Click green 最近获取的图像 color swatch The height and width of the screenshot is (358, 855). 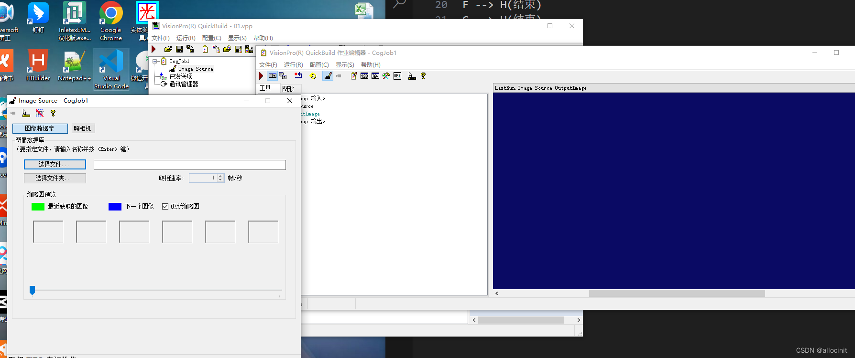coord(38,206)
